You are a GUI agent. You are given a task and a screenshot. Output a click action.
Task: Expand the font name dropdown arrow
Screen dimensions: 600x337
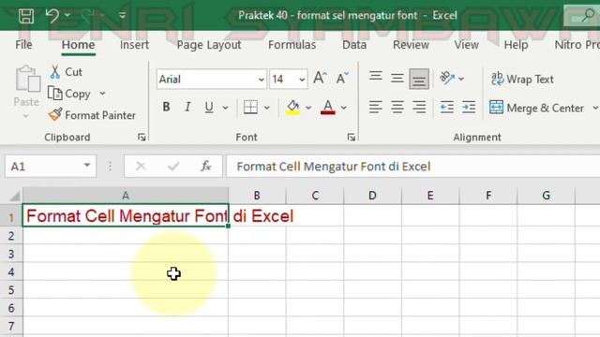(x=262, y=80)
